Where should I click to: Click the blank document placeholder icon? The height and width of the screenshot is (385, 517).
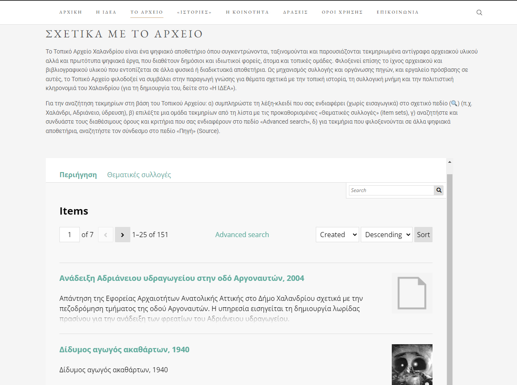tap(412, 293)
